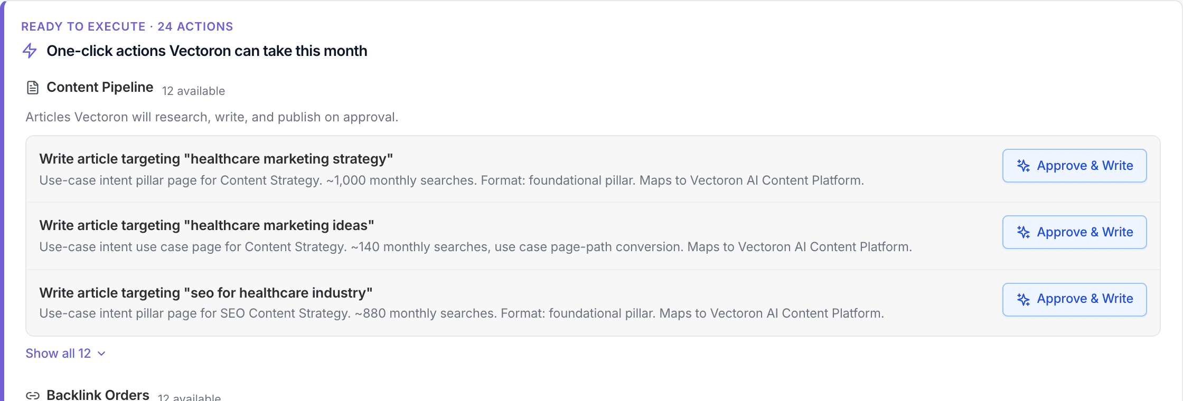
Task: Click sparkle icon on healthcare marketing strategy button
Action: (x=1023, y=166)
